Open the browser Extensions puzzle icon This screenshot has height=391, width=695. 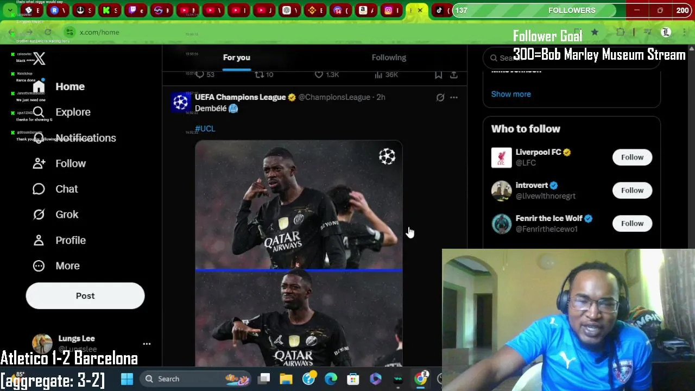pos(620,33)
